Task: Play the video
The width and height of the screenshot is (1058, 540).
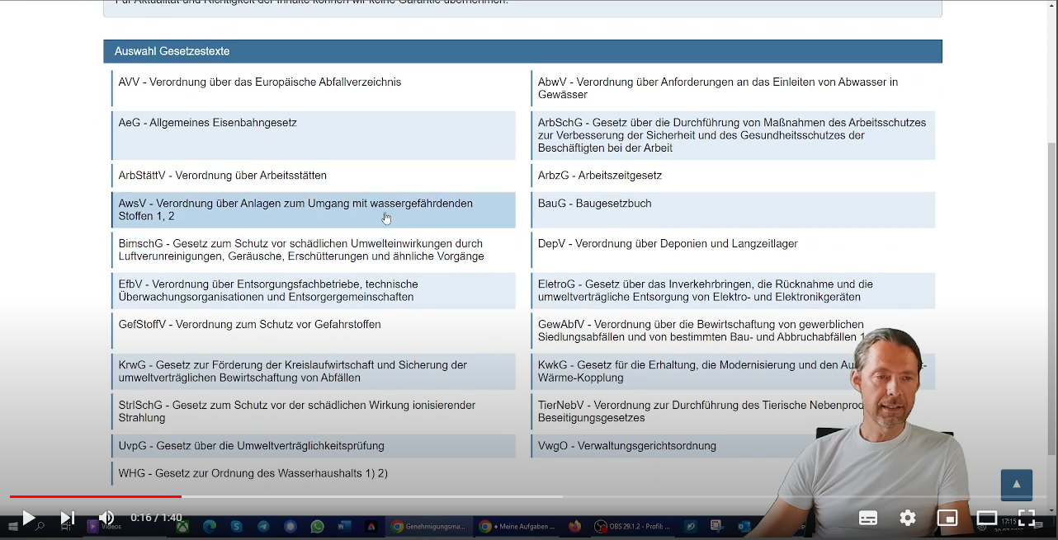Action: click(x=27, y=518)
